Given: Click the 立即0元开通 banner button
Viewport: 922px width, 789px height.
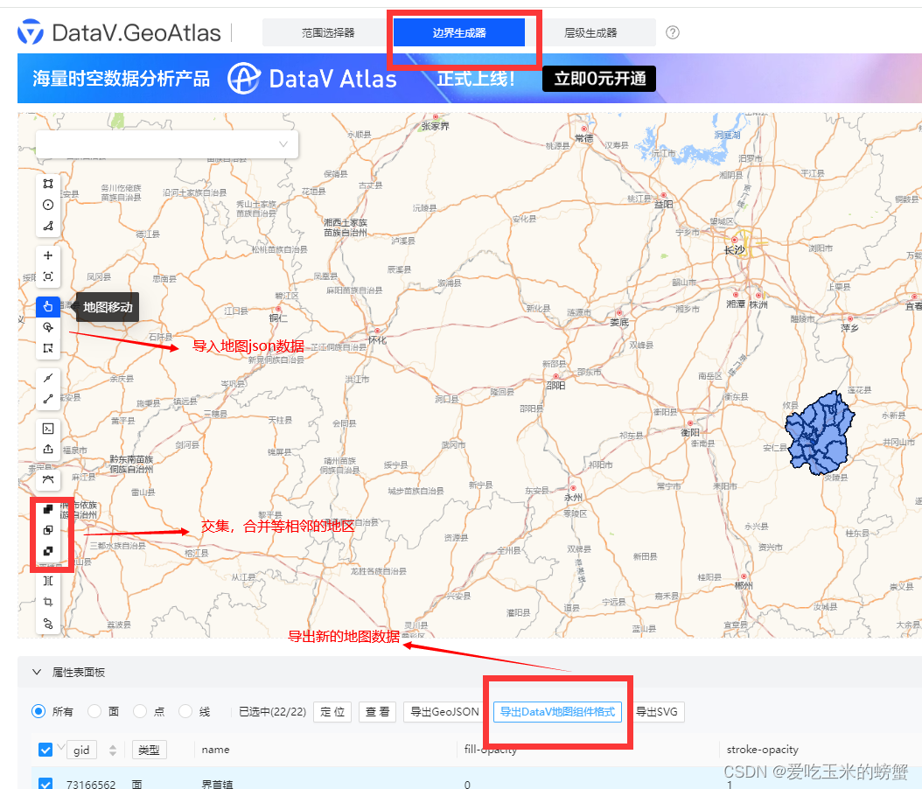Looking at the screenshot, I should [599, 78].
